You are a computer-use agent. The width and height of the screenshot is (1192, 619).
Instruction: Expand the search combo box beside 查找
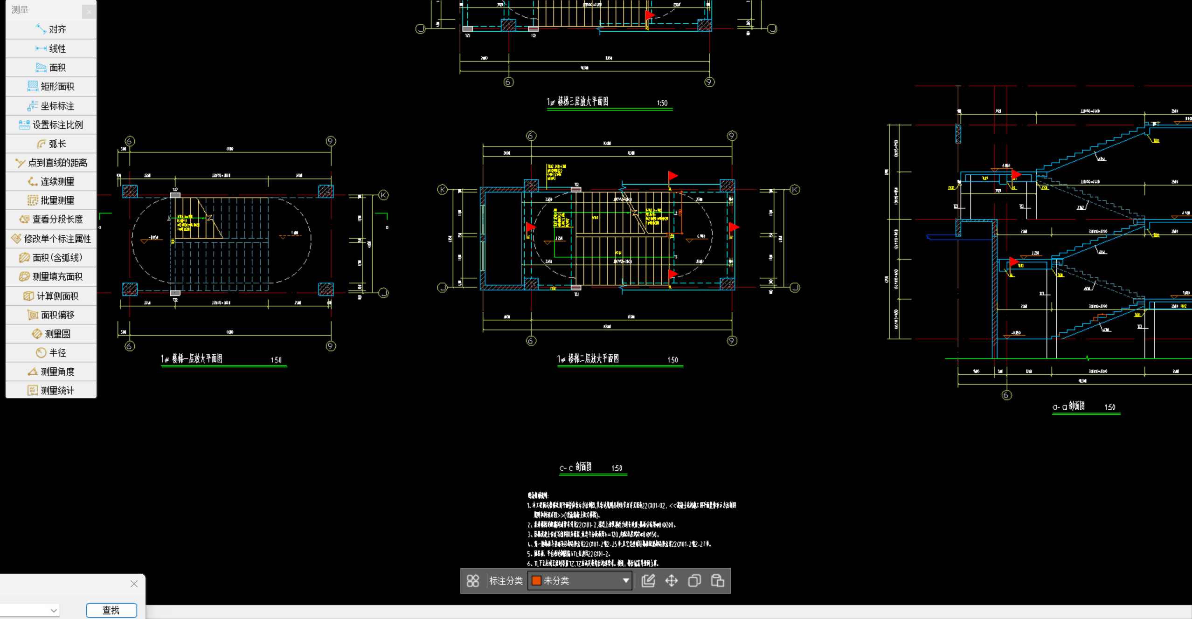tap(54, 611)
